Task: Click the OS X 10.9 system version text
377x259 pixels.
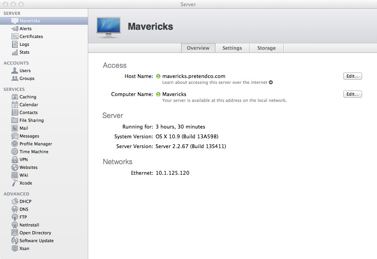Action: 187,137
